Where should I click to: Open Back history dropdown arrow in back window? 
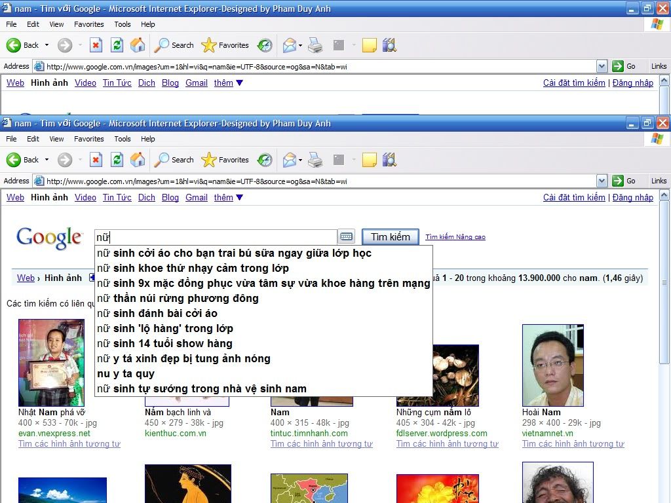[47, 45]
